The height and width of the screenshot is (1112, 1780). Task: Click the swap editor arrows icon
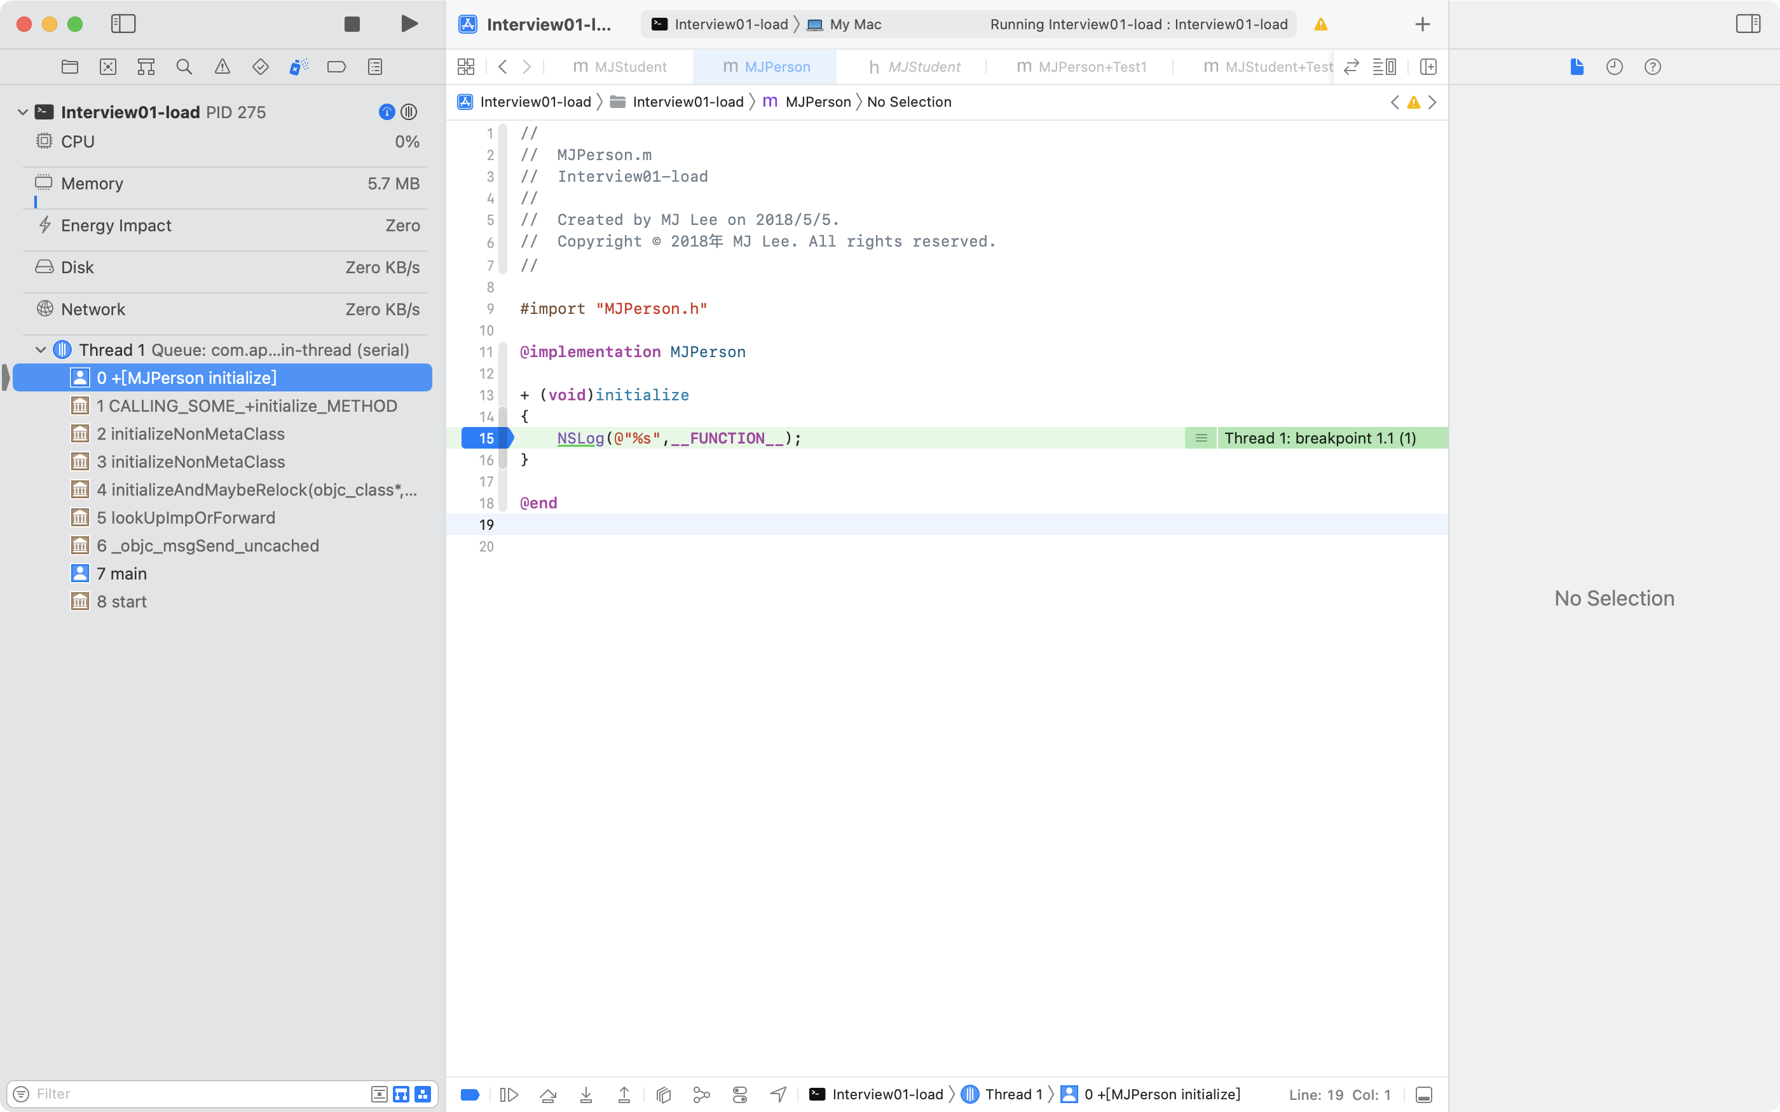click(1351, 67)
